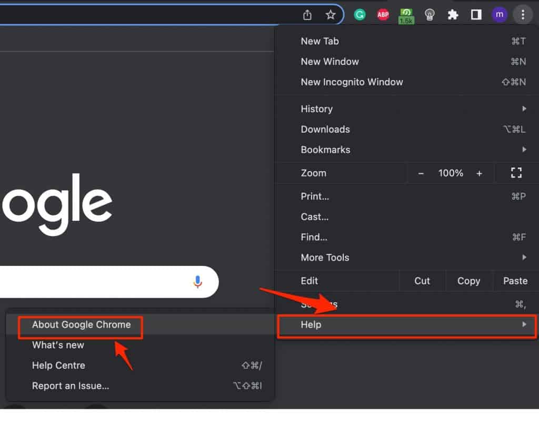539x424 pixels.
Task: Expand the Bookmarks submenu
Action: pos(407,150)
